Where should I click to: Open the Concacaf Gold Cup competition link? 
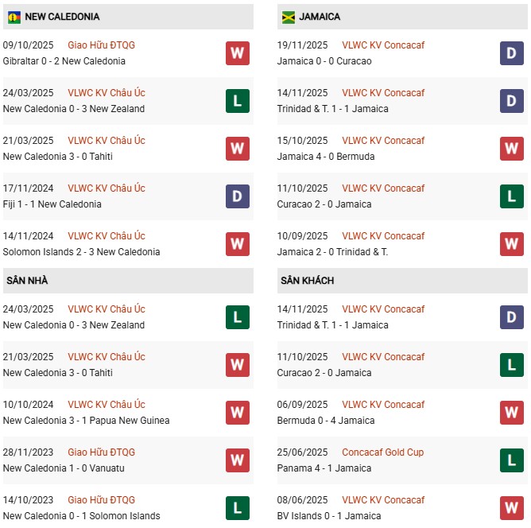pyautogui.click(x=382, y=452)
